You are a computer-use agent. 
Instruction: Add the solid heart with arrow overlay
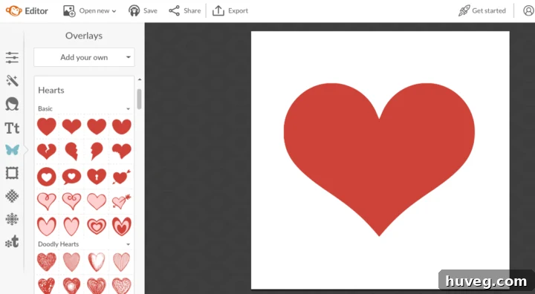point(121,177)
